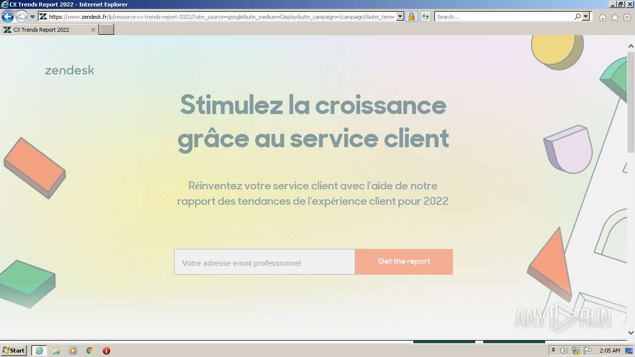Click the taskbar clock 2:05 AM
The height and width of the screenshot is (357, 635).
pos(610,351)
